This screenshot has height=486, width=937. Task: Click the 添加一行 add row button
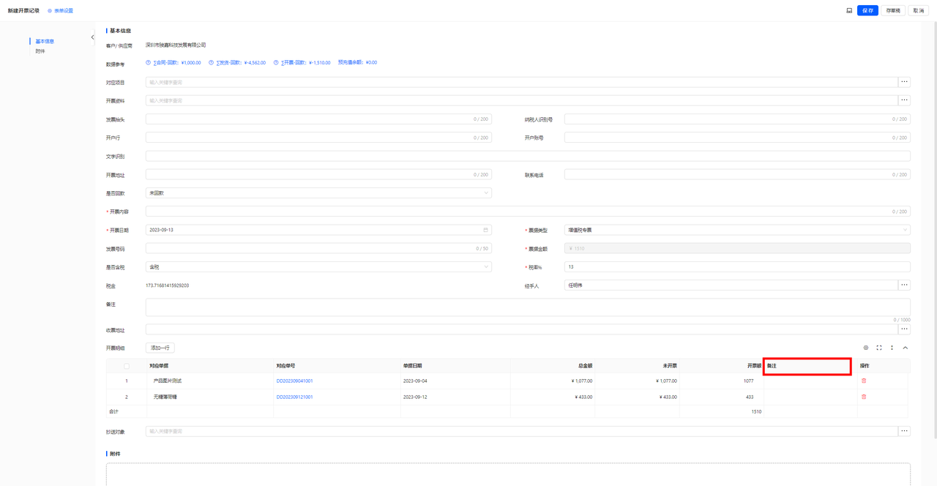tap(160, 348)
